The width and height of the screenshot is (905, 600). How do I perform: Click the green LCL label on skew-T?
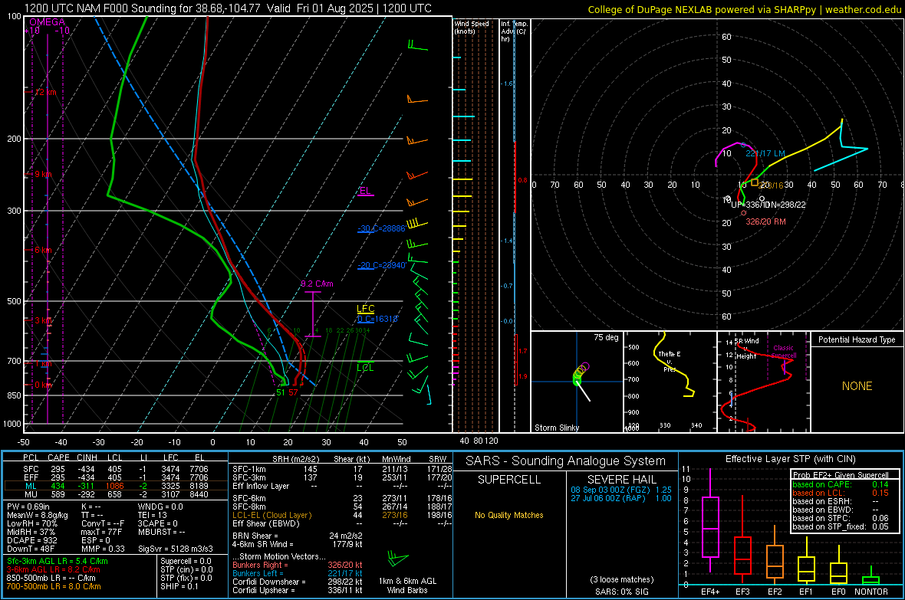point(365,368)
